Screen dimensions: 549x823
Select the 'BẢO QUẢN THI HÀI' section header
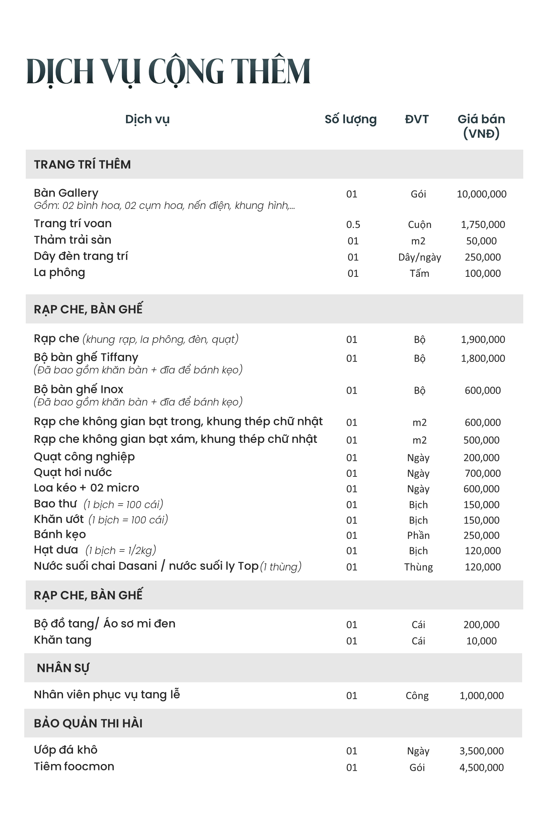pos(88,723)
